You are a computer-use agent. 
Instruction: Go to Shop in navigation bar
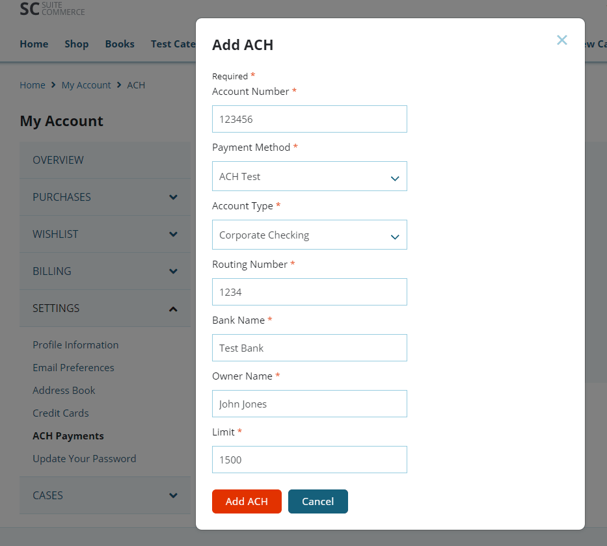pos(76,44)
